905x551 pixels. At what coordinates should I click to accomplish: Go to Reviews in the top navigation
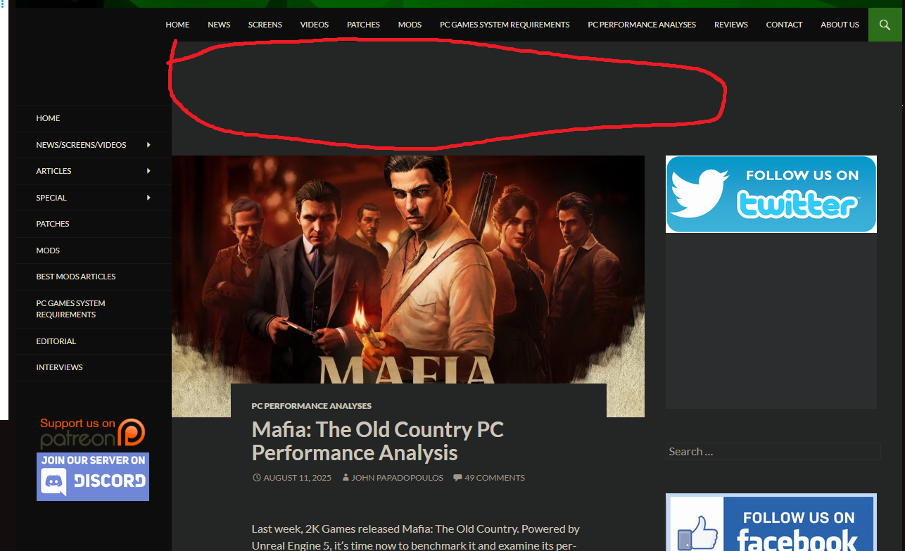(730, 25)
